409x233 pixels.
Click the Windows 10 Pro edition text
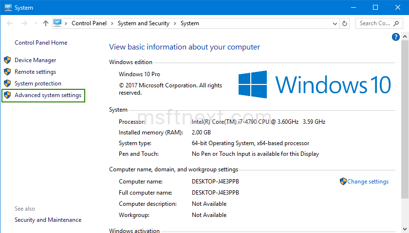(139, 74)
